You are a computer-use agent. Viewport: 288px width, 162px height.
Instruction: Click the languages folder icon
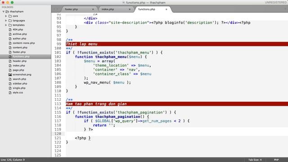(x=10, y=21)
